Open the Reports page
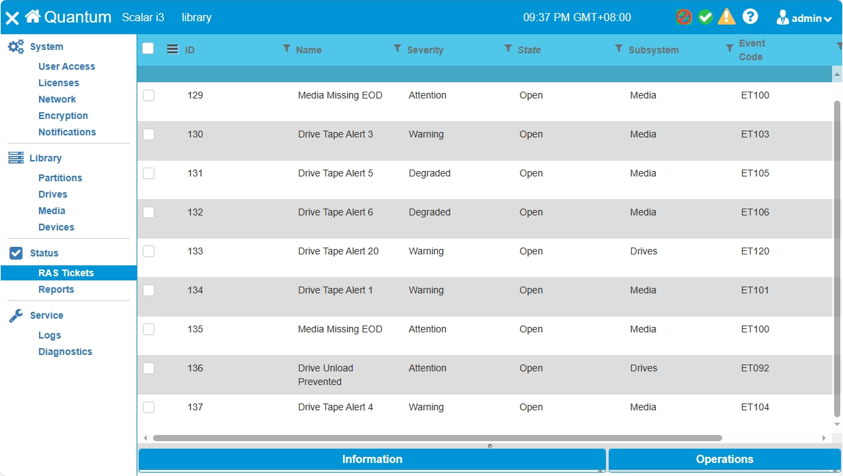The width and height of the screenshot is (843, 476). click(56, 289)
